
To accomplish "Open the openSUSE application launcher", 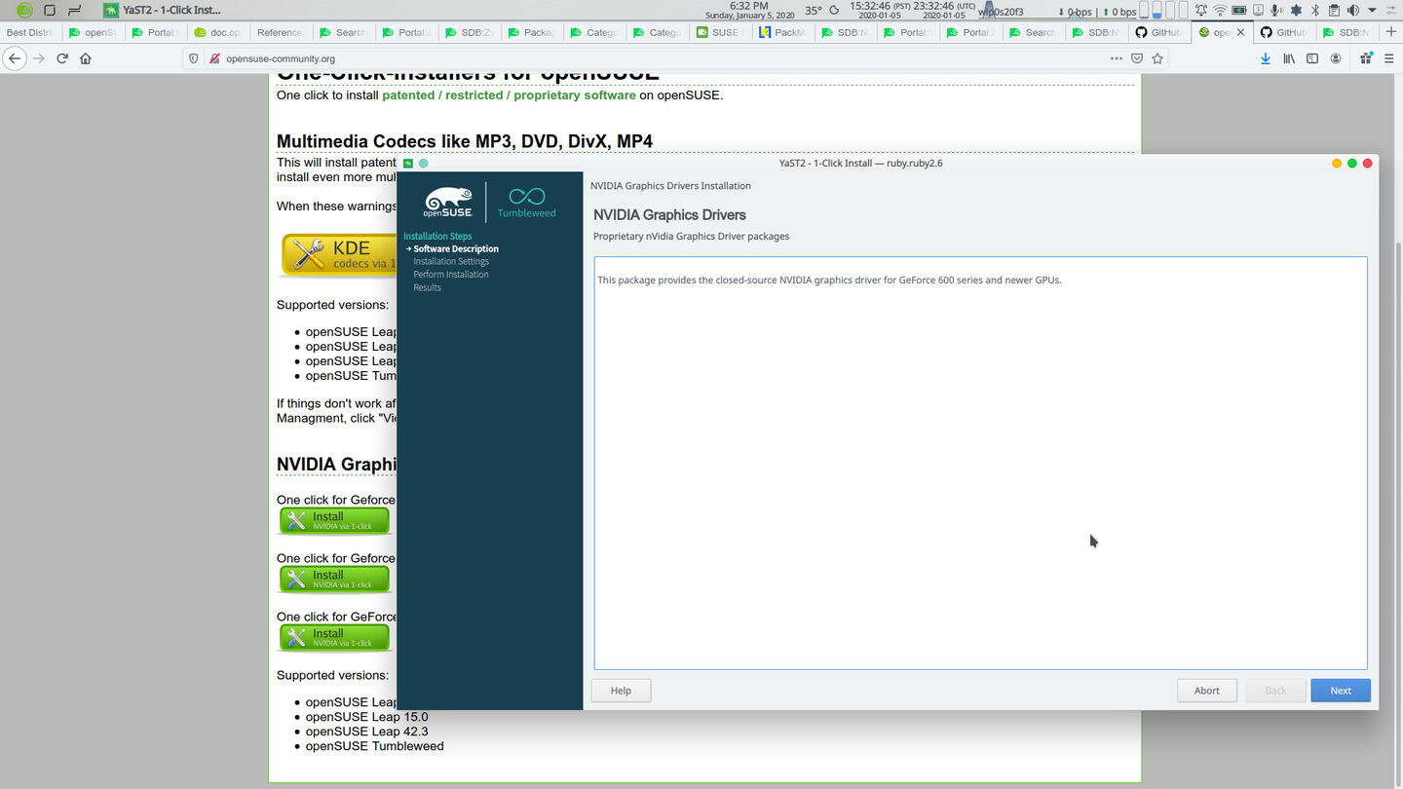I will coord(24,11).
